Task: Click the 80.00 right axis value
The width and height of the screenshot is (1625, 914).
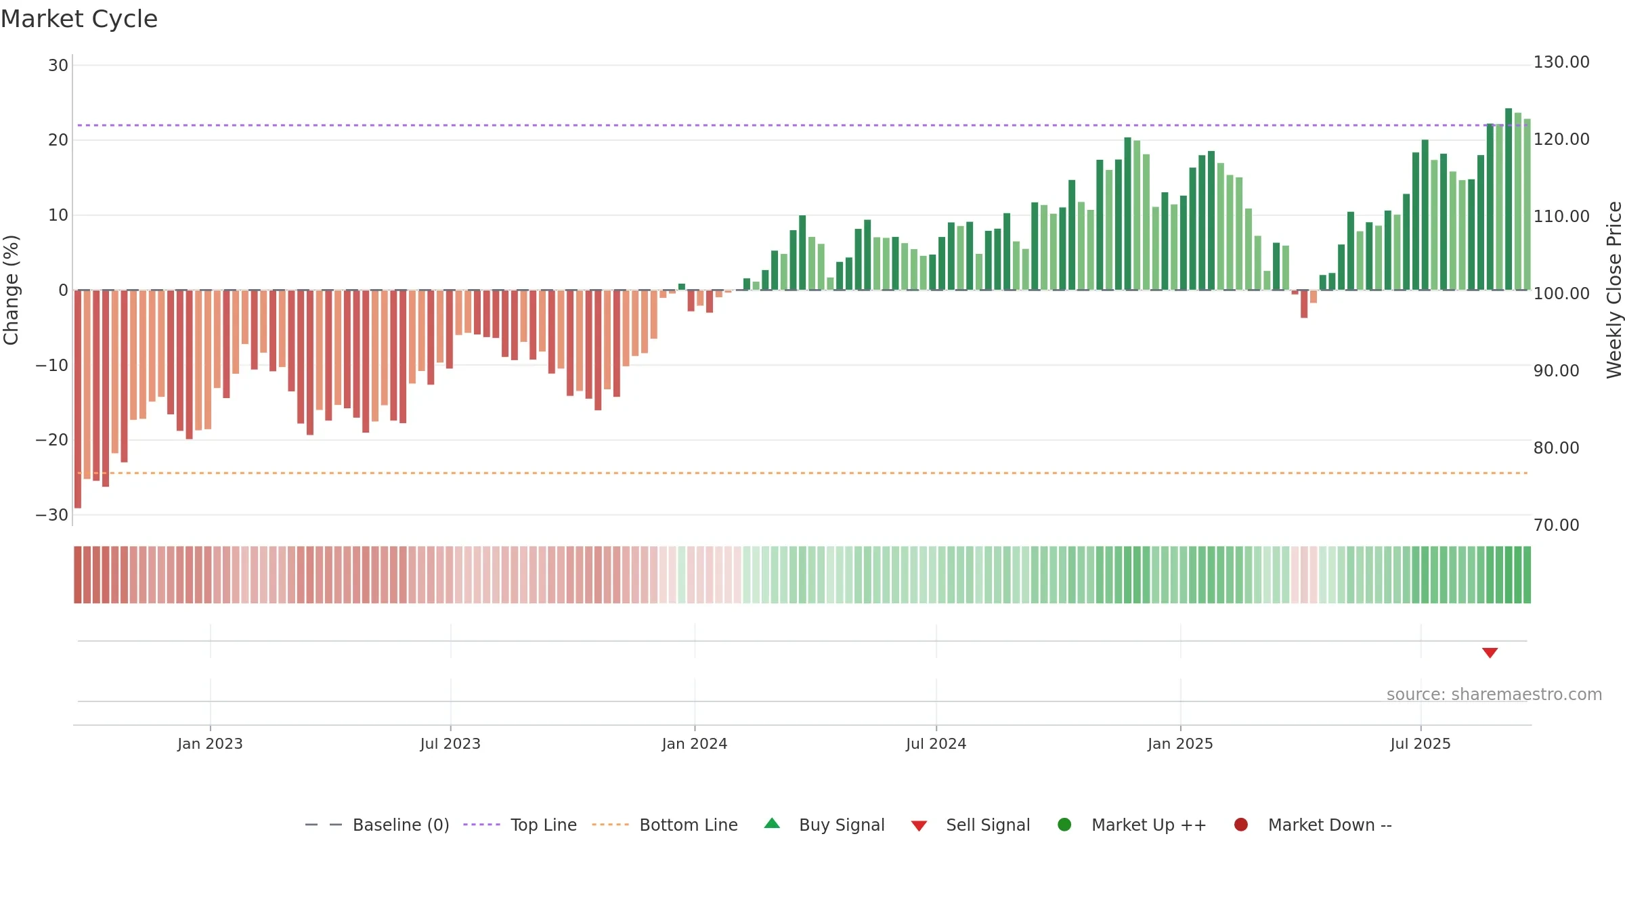Action: (x=1556, y=448)
